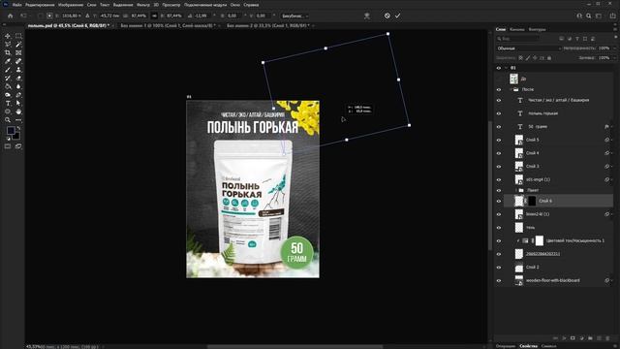Screen dimensions: 620x349
Task: Open the interpolation dropdown in options bar
Action: click(x=294, y=16)
